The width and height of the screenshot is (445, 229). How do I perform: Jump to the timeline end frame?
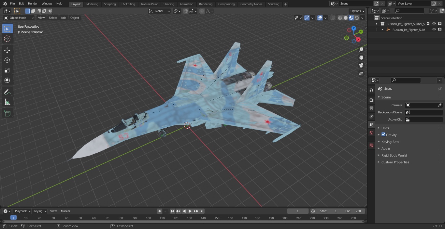[202, 211]
